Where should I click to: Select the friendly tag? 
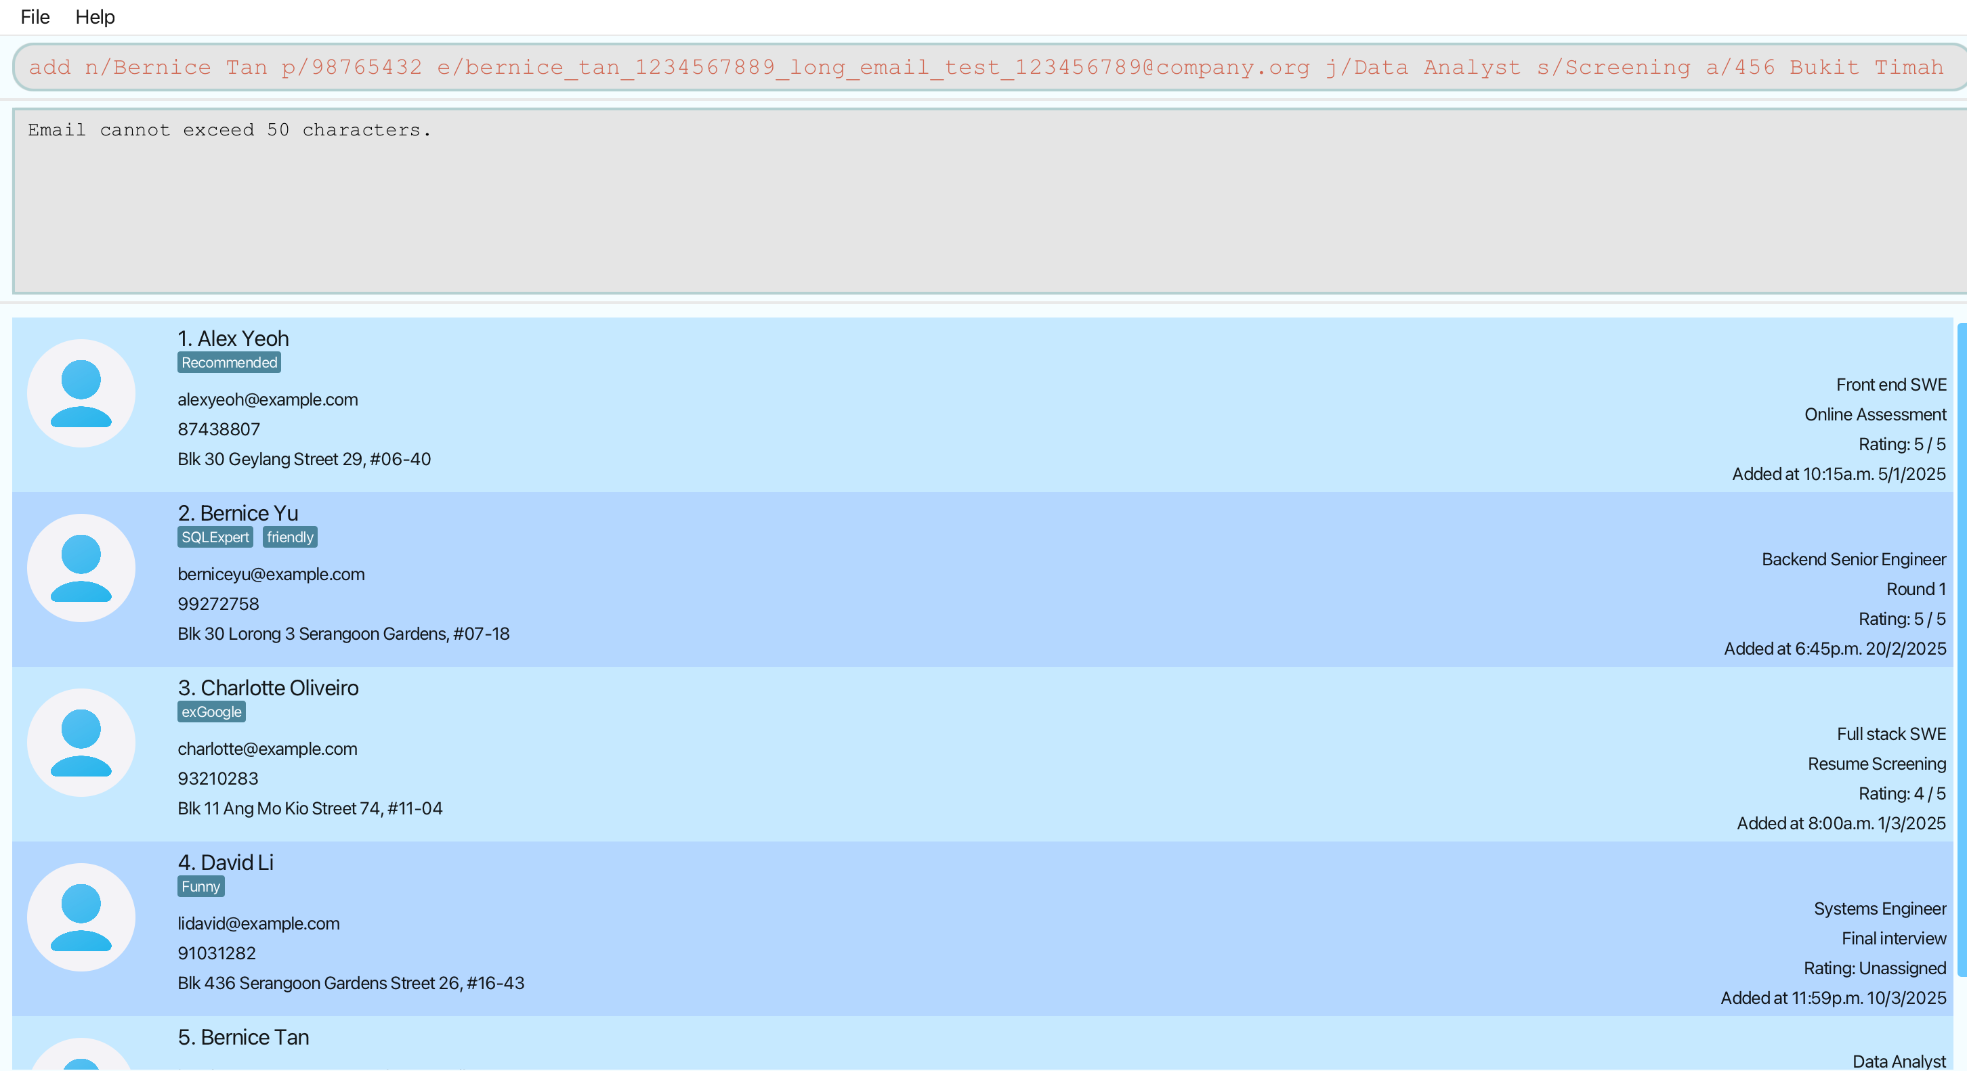[x=290, y=538]
